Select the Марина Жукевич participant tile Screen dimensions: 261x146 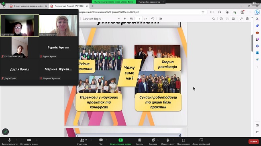[58, 69]
